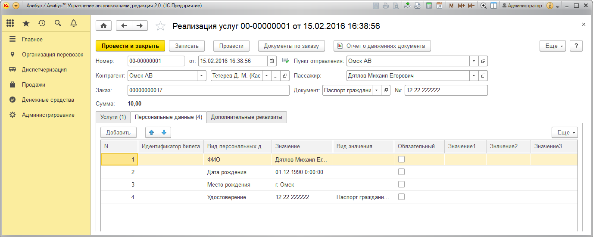
Task: Open the history clock icon in sidebar
Action: pos(42,23)
